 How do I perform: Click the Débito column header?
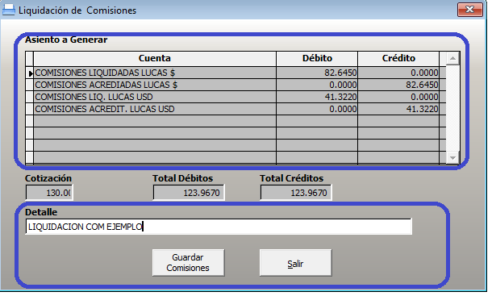(317, 58)
